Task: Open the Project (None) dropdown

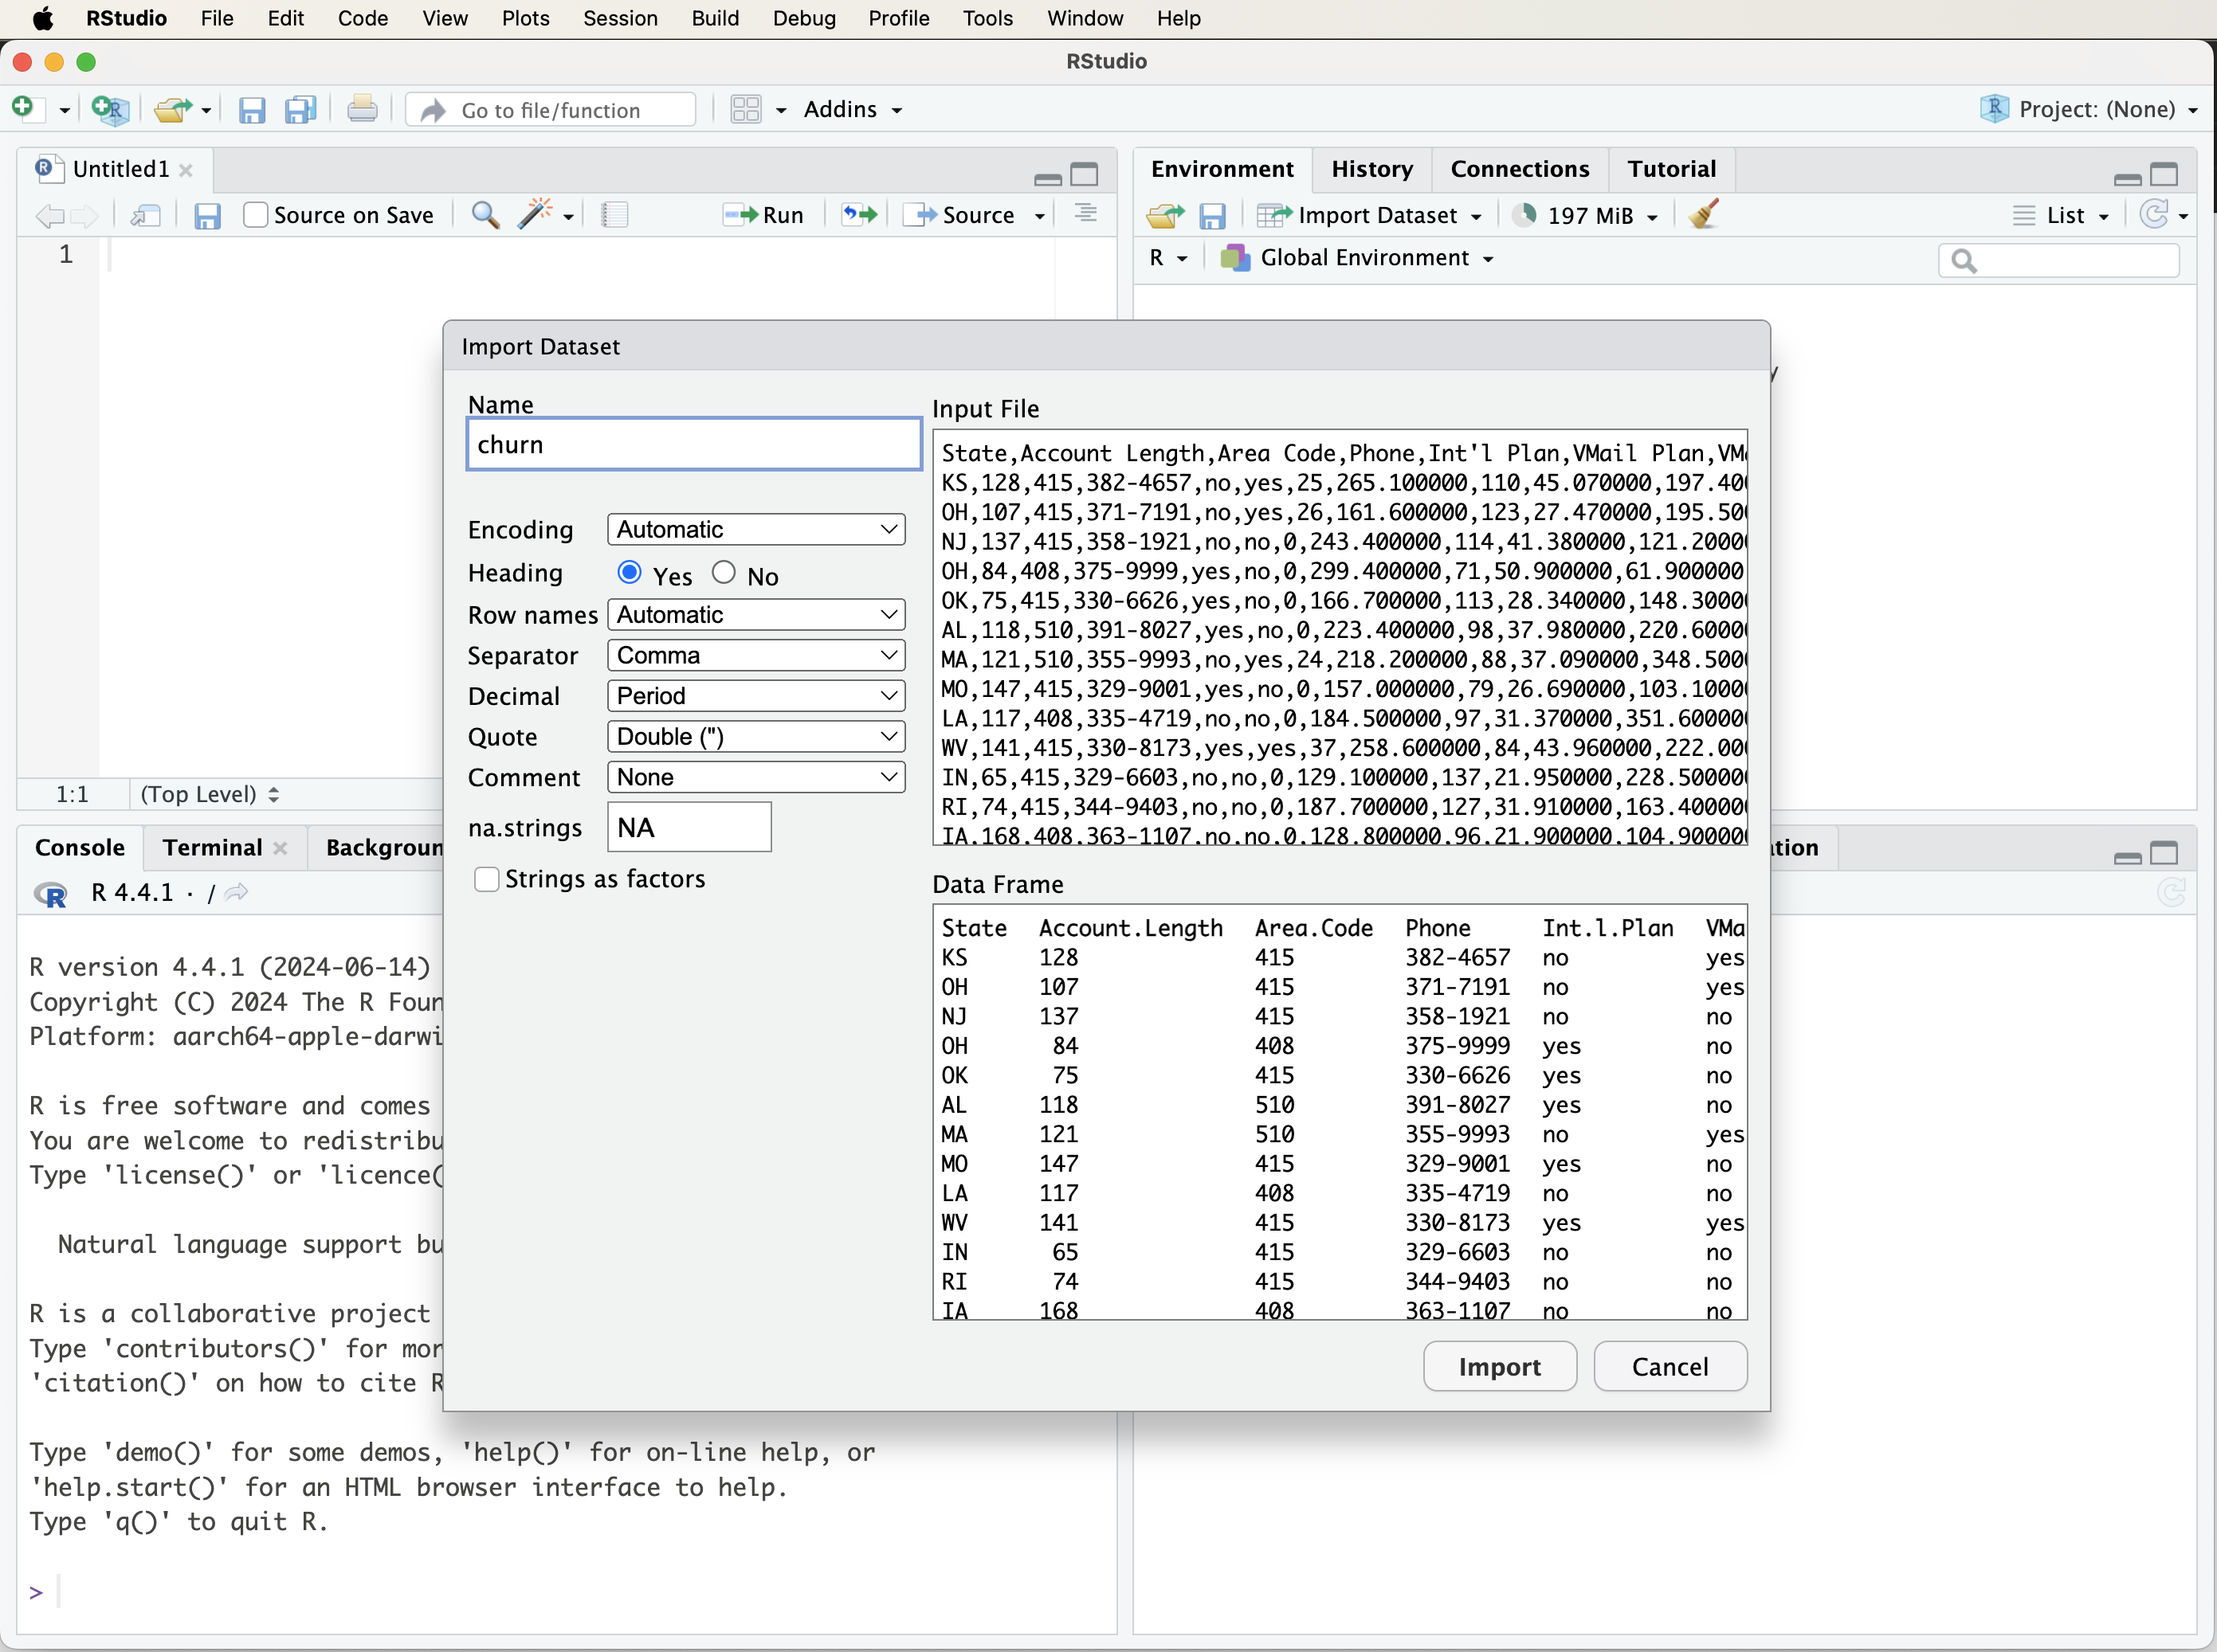Action: click(x=2086, y=109)
